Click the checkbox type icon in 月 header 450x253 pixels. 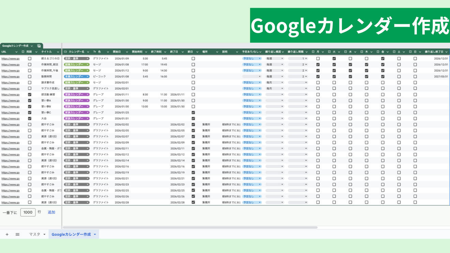pyautogui.click(x=313, y=52)
